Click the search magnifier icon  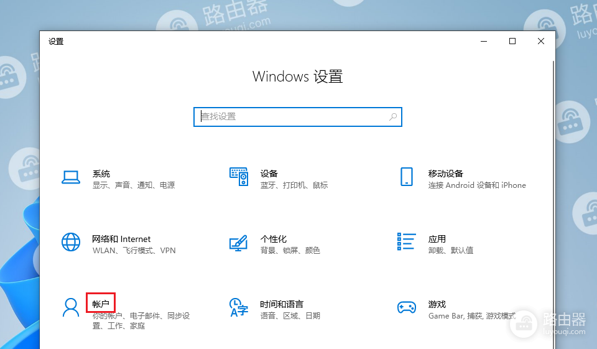(393, 116)
